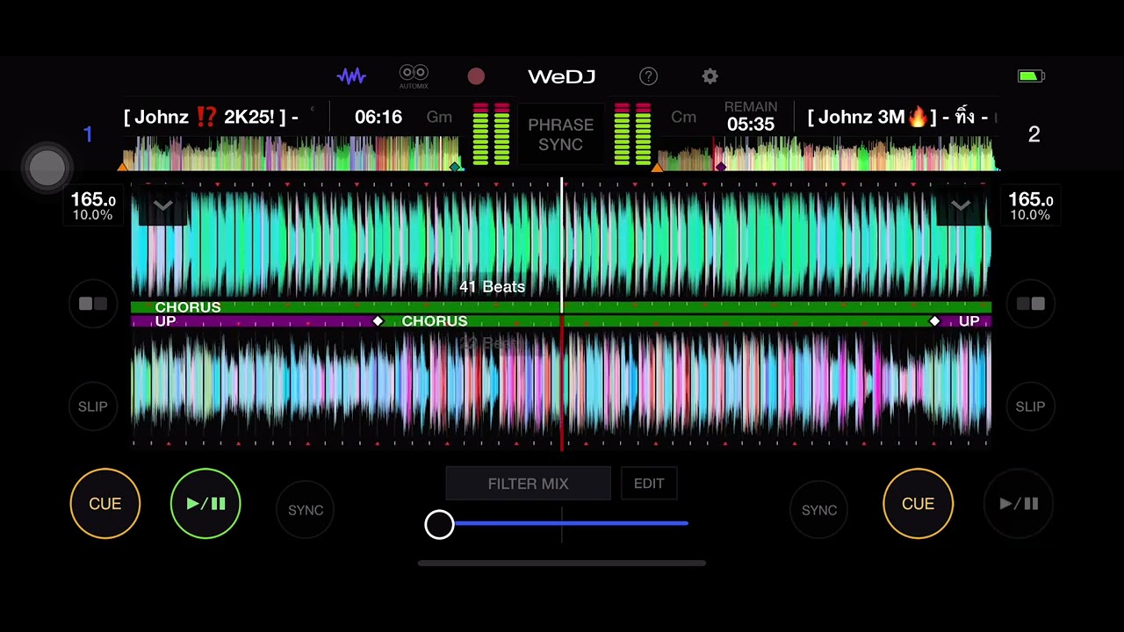
Task: Open deck 2 tempo 165.0 control
Action: coord(1030,206)
